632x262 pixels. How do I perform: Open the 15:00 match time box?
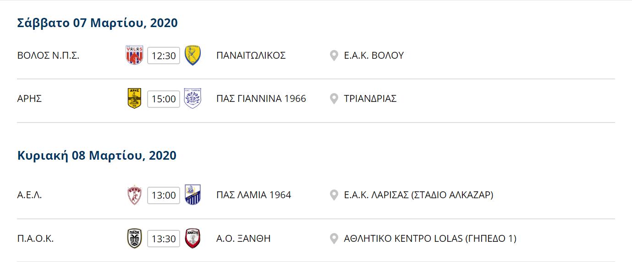pyautogui.click(x=164, y=99)
